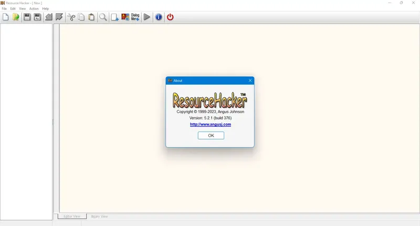Screen dimensions: 420x226
Task: Click the grey down-arrow toolbar icon before the scissors
Action: pos(59,17)
